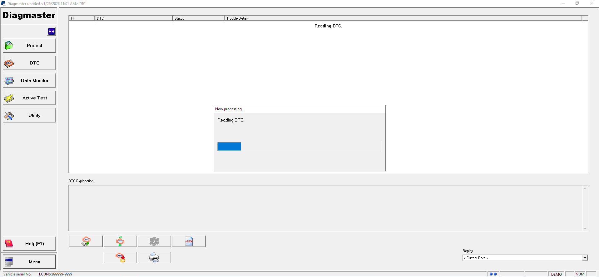Expand the Replay dropdown showing Current Data
Image resolution: width=599 pixels, height=277 pixels.
coord(585,258)
